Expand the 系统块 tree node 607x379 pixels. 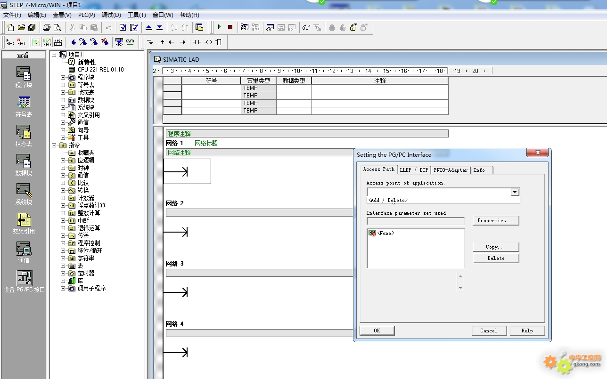point(63,107)
